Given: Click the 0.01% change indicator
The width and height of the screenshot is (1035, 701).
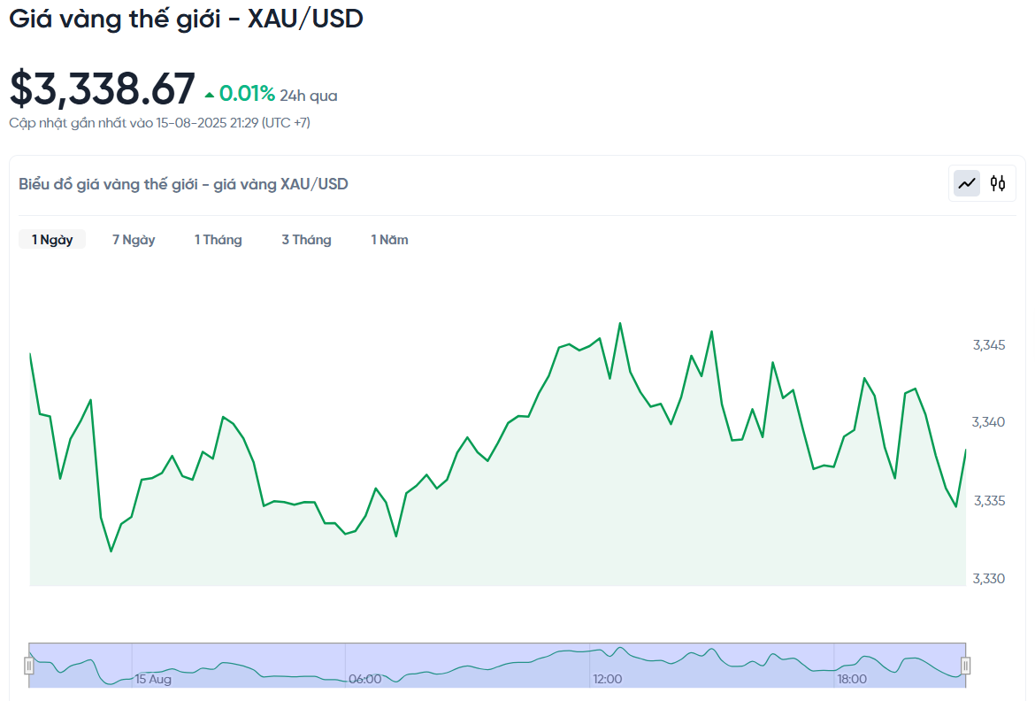Looking at the screenshot, I should click(247, 94).
